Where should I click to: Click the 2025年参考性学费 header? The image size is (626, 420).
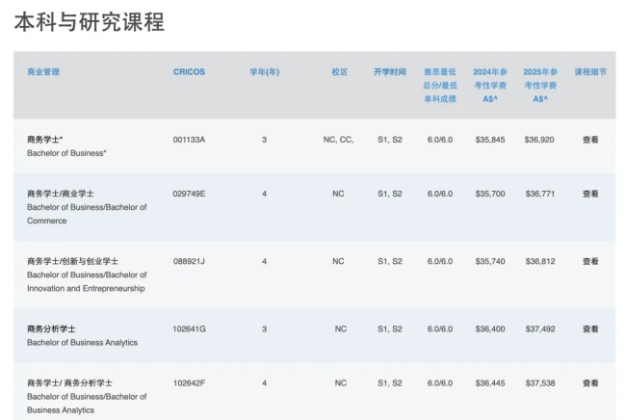click(540, 86)
